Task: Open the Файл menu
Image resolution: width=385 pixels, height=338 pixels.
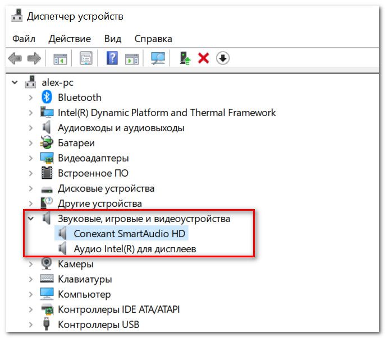Action: point(24,39)
